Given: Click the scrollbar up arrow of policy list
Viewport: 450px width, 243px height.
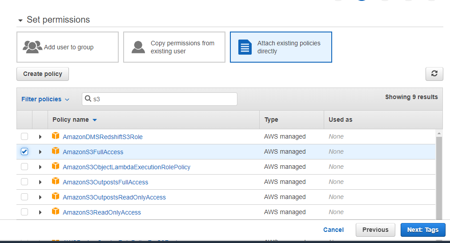Looking at the screenshot, I should 439,133.
